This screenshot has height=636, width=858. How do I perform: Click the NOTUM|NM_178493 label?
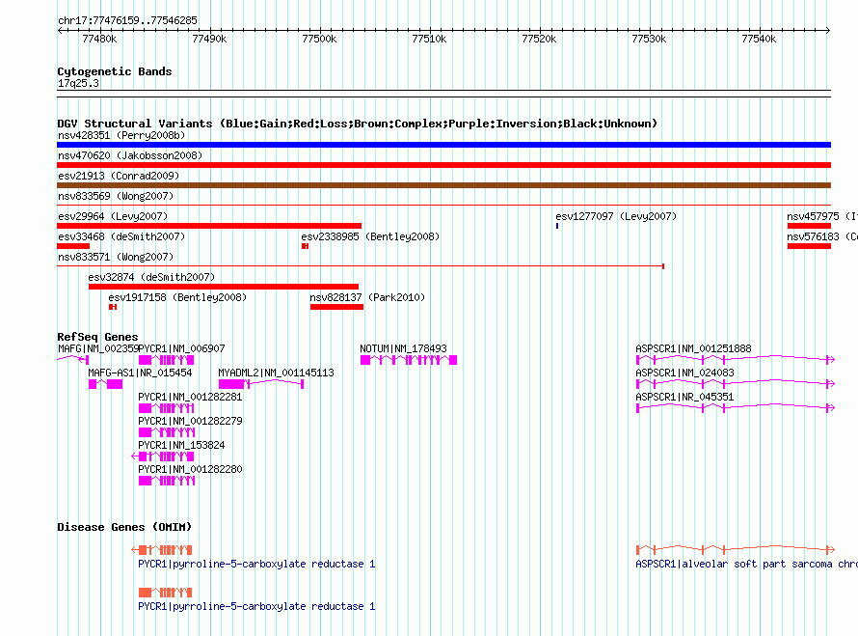tap(403, 348)
